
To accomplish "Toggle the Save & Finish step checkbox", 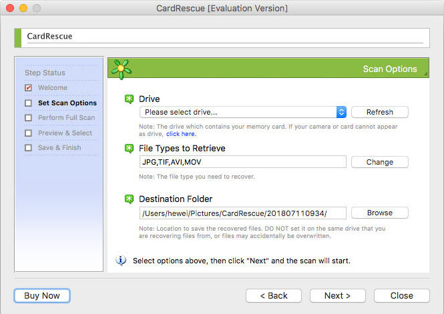I will point(28,147).
